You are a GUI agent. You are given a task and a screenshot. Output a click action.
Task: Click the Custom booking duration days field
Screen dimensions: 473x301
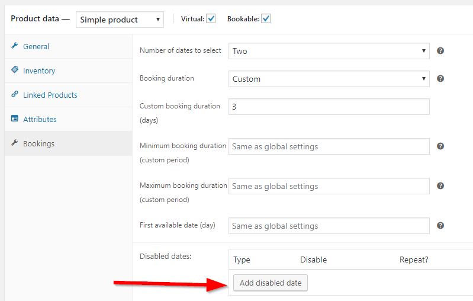(x=329, y=107)
